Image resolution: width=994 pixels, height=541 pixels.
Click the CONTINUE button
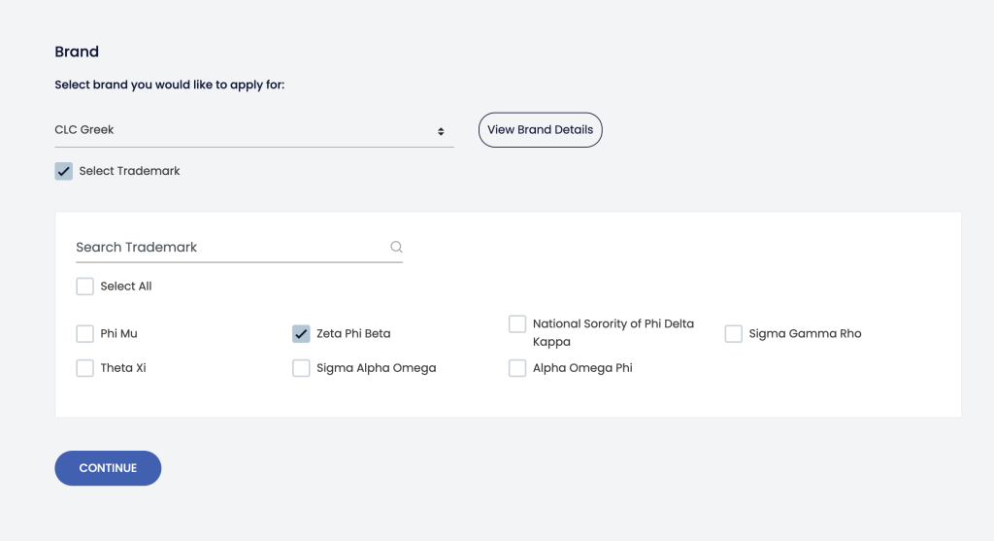point(108,468)
